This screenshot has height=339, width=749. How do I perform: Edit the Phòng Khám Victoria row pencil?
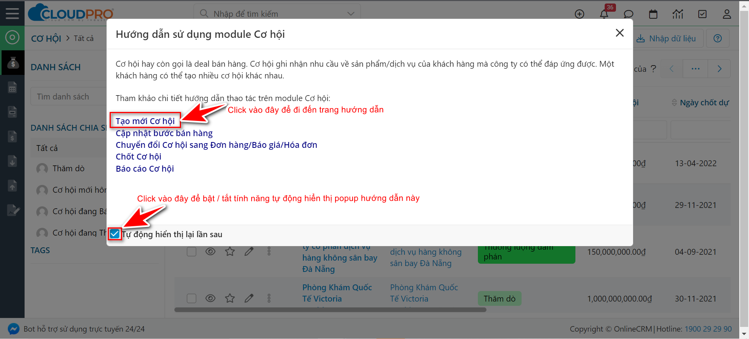[x=249, y=298]
